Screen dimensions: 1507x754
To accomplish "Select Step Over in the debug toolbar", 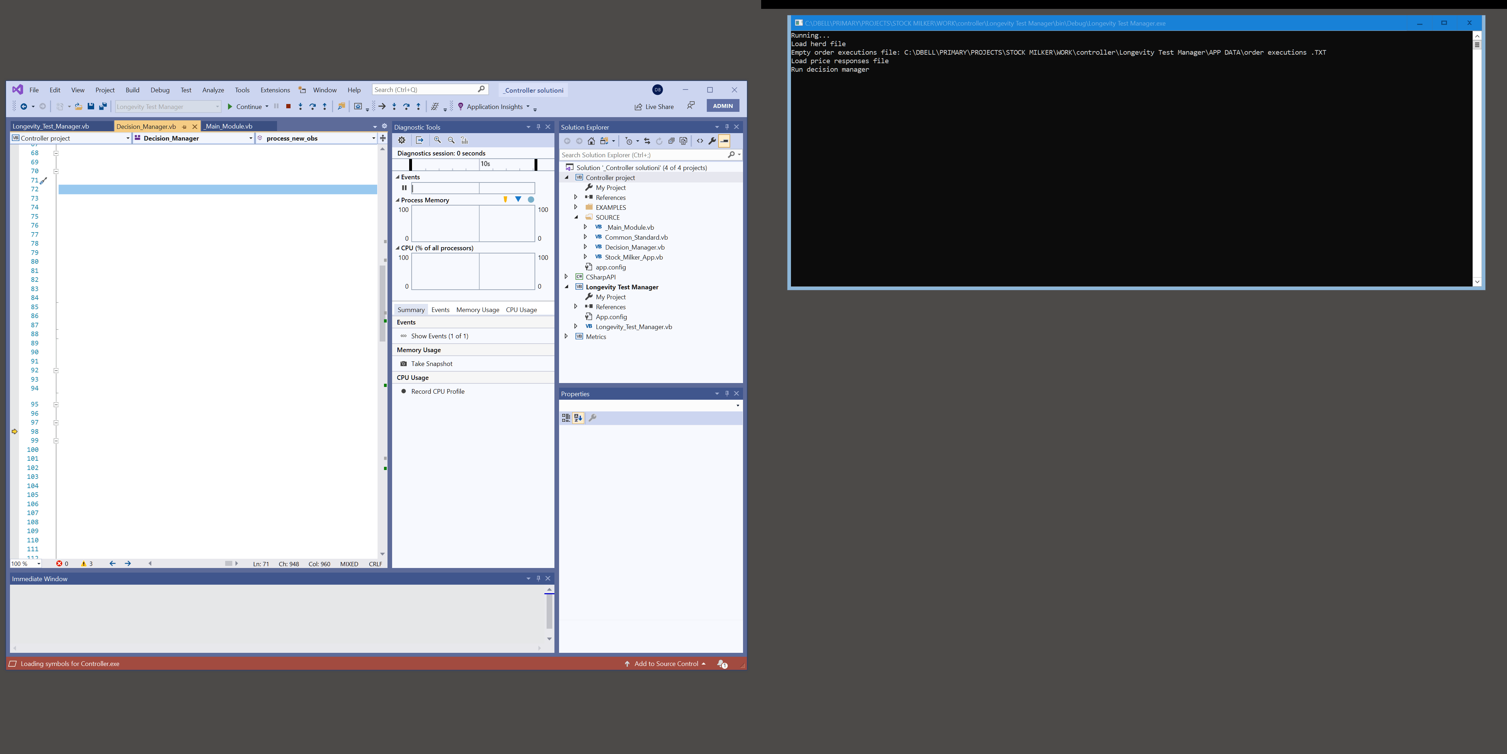I will 313,106.
